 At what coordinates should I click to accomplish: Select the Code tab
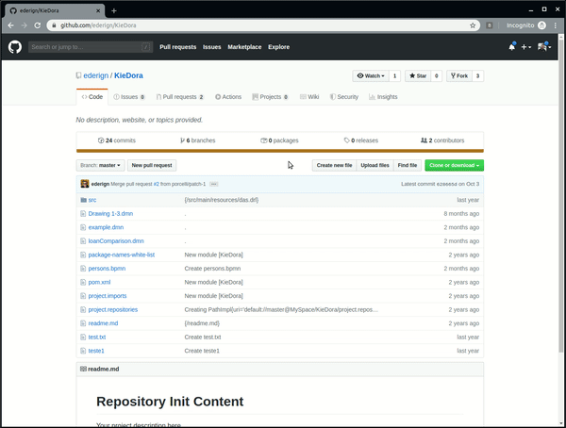pos(92,97)
